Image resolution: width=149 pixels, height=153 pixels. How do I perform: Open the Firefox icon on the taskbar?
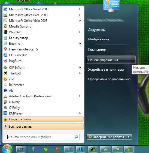58,149
